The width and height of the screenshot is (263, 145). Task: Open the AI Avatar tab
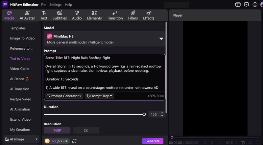27,15
